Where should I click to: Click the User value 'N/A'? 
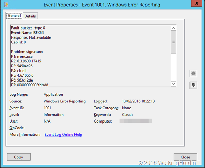(47, 121)
